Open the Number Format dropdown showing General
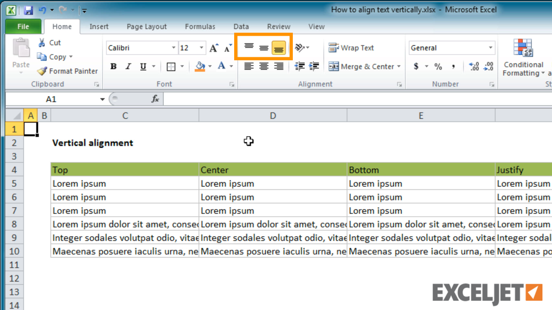Image resolution: width=552 pixels, height=310 pixels. click(x=489, y=47)
